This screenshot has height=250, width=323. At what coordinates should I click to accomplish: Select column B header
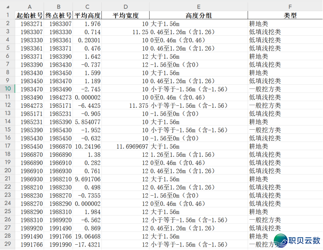(58, 7)
